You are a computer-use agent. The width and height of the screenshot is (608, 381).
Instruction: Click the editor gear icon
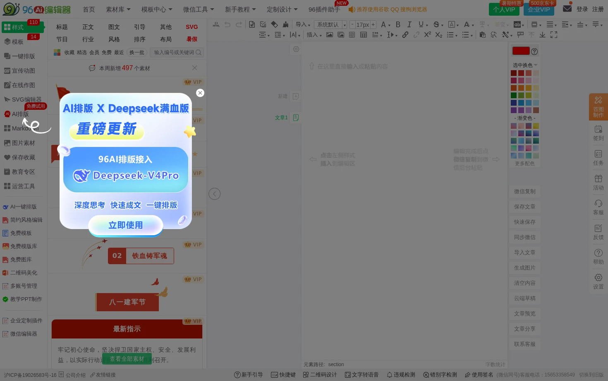(x=296, y=49)
